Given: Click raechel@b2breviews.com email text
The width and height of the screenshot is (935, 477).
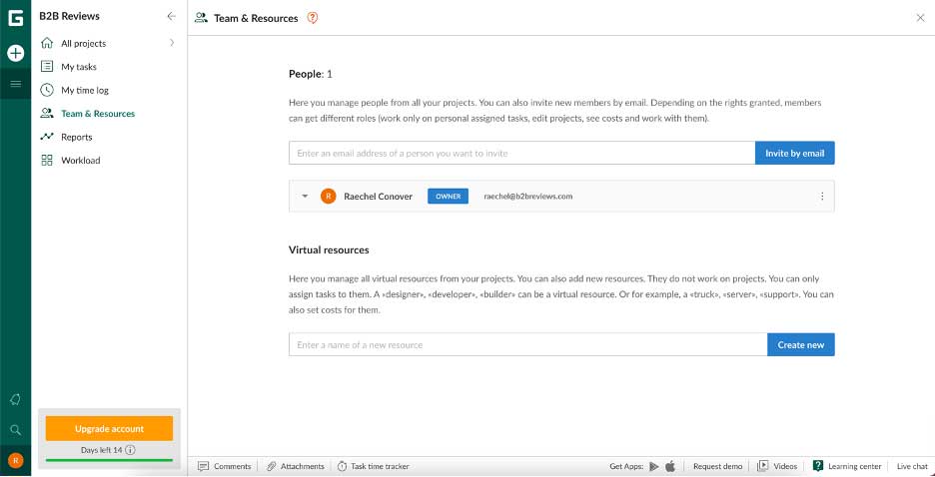Looking at the screenshot, I should click(527, 196).
